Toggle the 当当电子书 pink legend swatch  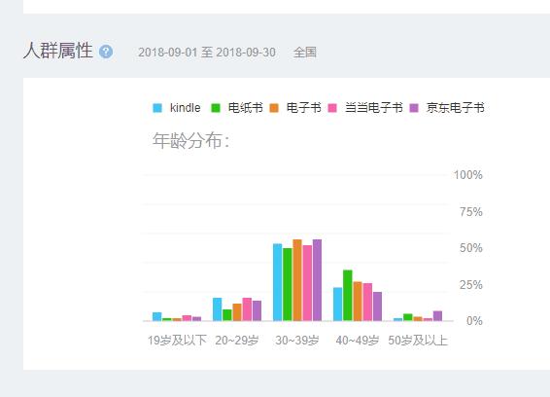(332, 108)
